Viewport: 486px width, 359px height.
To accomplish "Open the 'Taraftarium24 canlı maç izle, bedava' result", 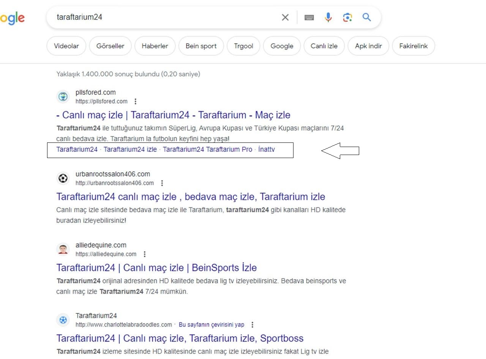I will tap(191, 197).
